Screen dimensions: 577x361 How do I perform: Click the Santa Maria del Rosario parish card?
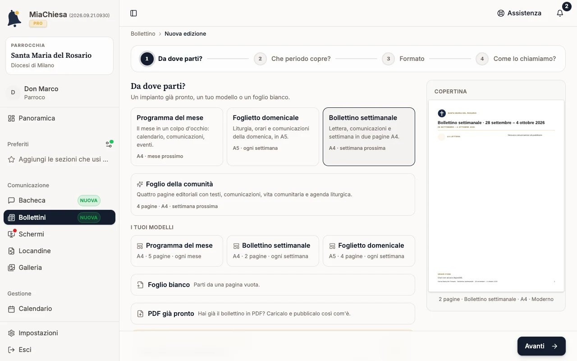pyautogui.click(x=60, y=56)
